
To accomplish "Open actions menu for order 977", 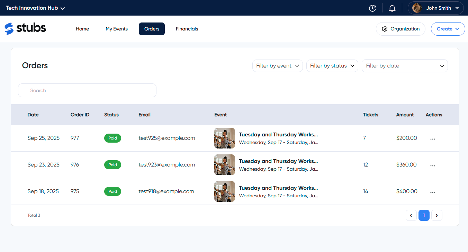I will 433,138.
